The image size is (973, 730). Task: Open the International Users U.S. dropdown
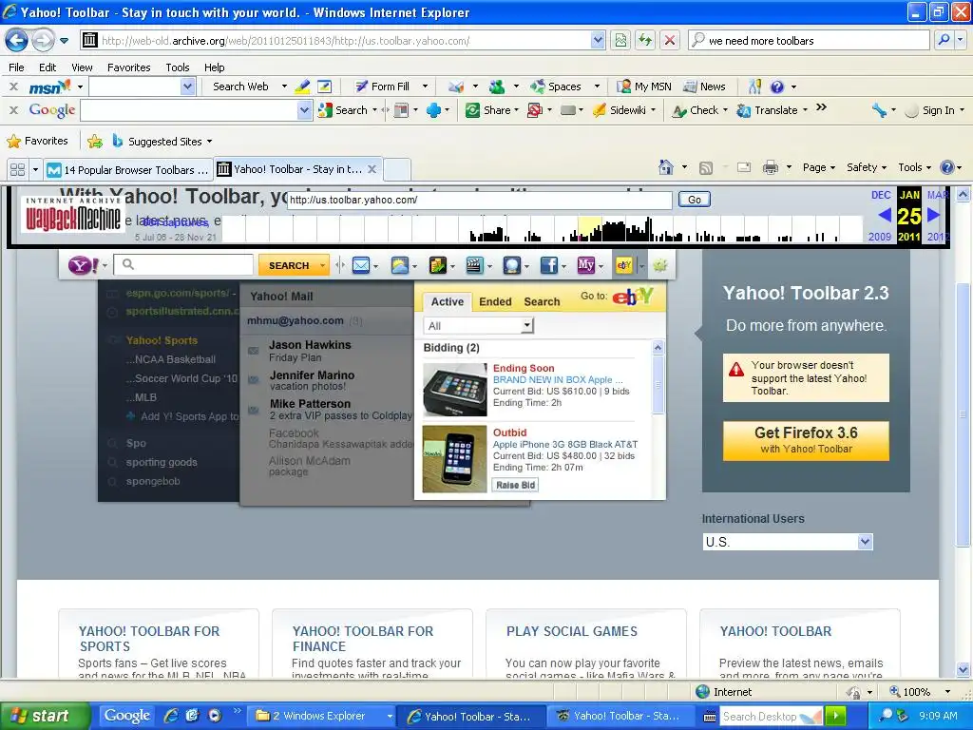865,542
